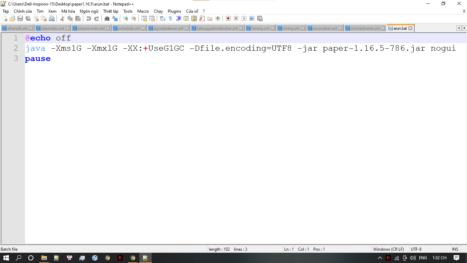Click the Paste toolbar icon
Image resolution: width=467 pixels, height=263 pixels.
tap(78, 18)
